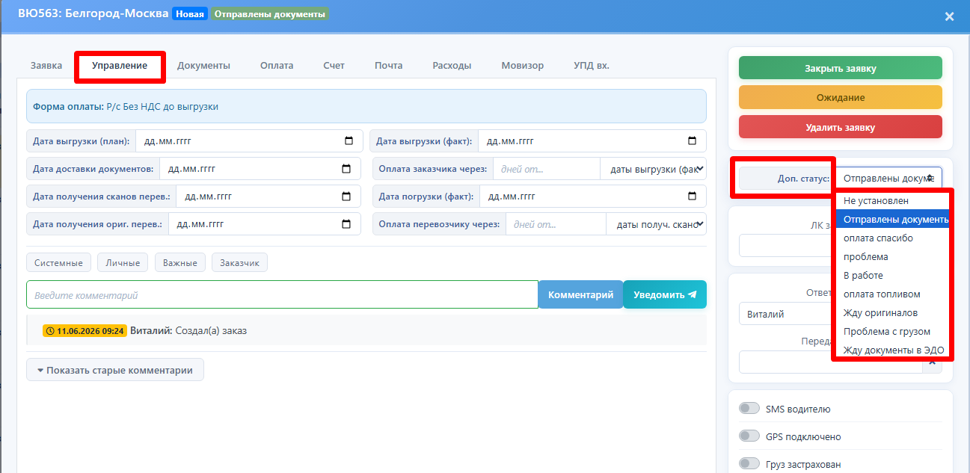Click the clock timestamp badge 11.06.2026 09:24
Image resolution: width=970 pixels, height=473 pixels.
(x=84, y=330)
